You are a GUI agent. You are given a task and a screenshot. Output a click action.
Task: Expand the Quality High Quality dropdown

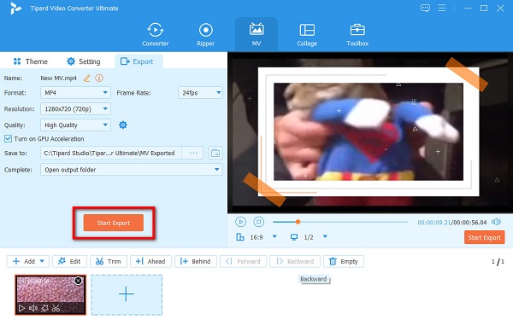[x=75, y=125]
